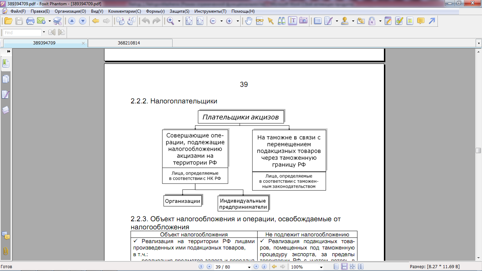The height and width of the screenshot is (271, 482).
Task: Open the pages panel in sidebar
Action: tap(6, 79)
